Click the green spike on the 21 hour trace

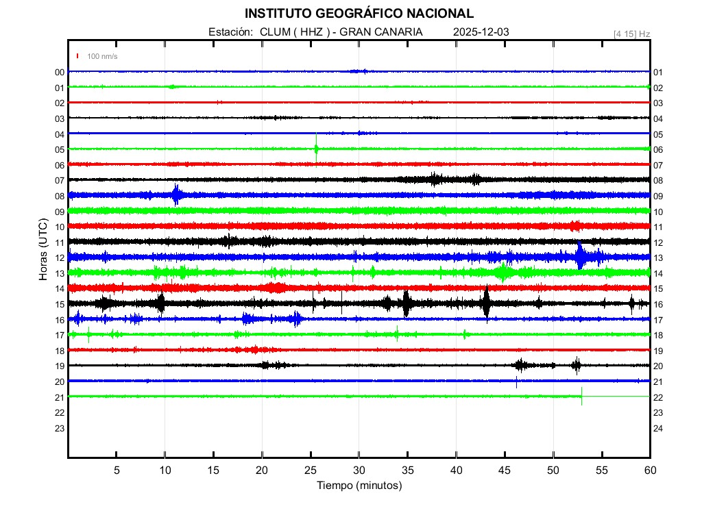click(x=582, y=396)
